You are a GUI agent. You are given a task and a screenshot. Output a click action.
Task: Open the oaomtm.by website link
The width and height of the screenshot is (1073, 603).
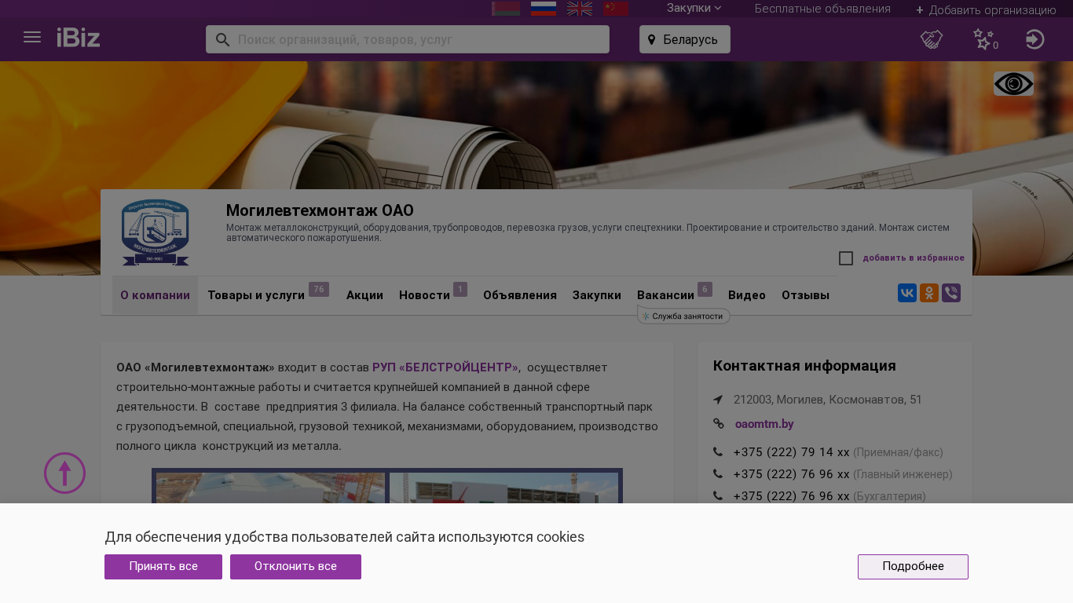(764, 424)
